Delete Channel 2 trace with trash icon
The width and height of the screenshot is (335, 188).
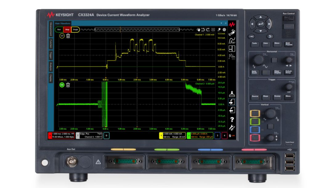68,85
